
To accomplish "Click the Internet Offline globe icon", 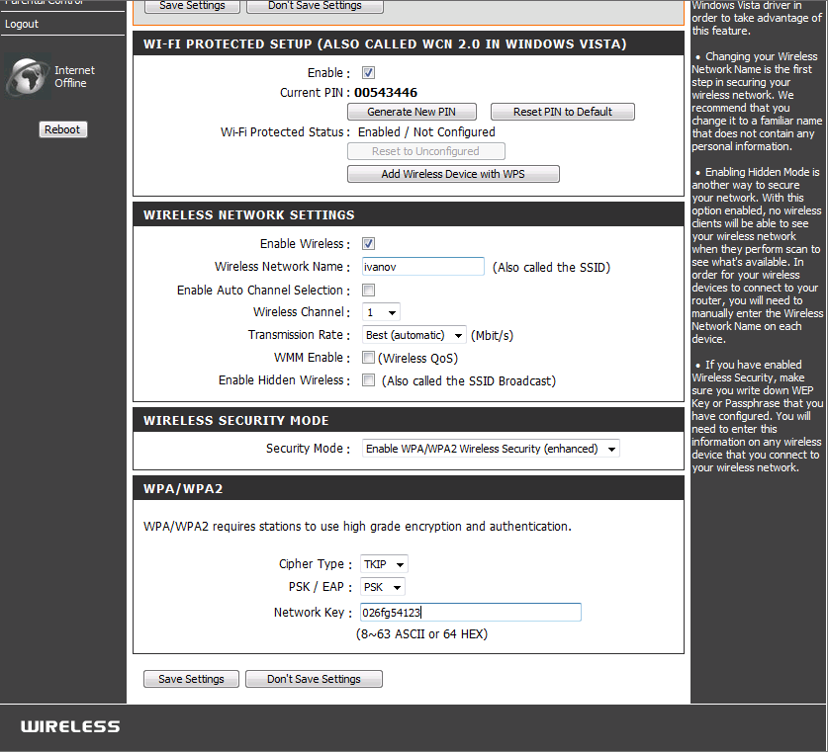I will coord(28,77).
